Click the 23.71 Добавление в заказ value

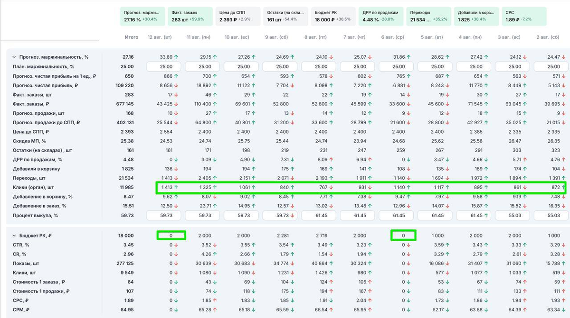coord(205,206)
